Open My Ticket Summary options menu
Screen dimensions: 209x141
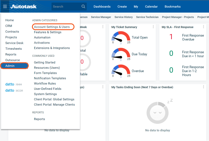coord(153,27)
